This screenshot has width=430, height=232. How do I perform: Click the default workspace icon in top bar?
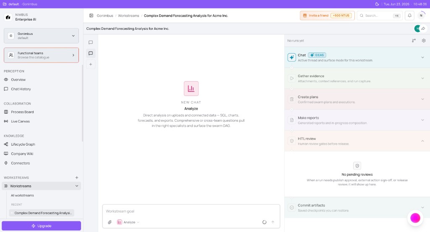(4, 4)
